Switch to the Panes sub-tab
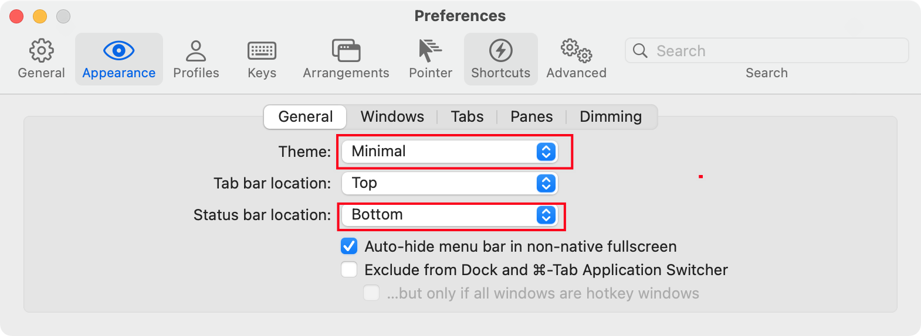Image resolution: width=921 pixels, height=336 pixels. (531, 116)
